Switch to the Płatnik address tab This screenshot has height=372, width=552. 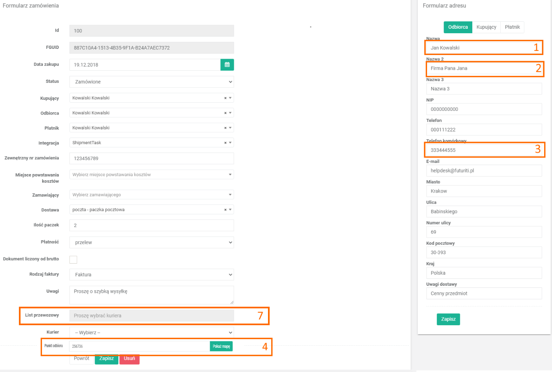point(512,27)
